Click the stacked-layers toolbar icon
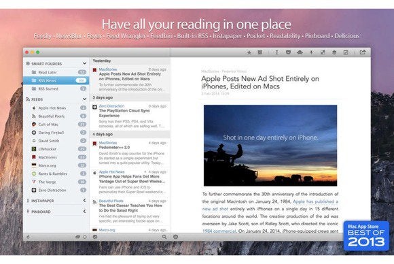 click(334, 52)
